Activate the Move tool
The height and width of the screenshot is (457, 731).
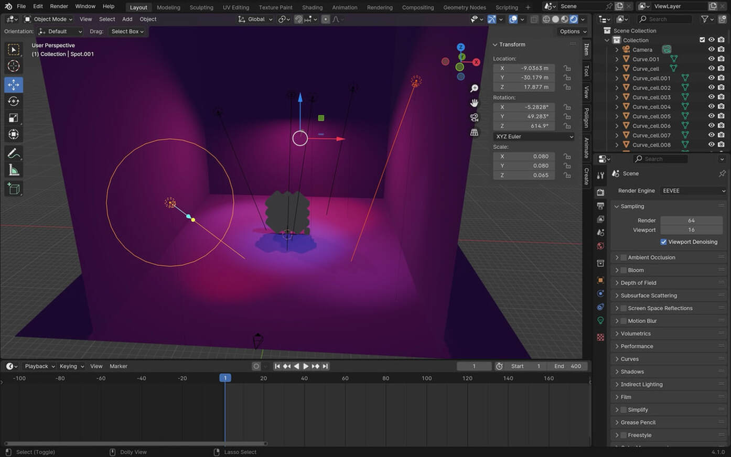pyautogui.click(x=14, y=84)
